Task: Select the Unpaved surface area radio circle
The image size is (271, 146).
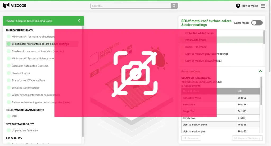Action: pos(9,130)
